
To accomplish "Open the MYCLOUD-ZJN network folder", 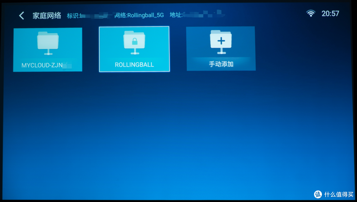I will (48, 50).
